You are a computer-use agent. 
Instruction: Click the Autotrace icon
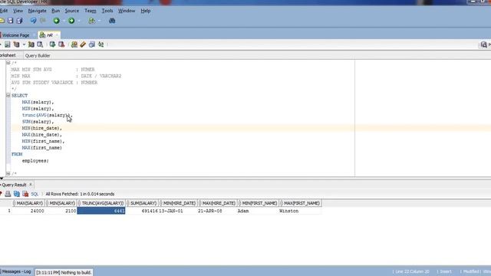(x=31, y=44)
